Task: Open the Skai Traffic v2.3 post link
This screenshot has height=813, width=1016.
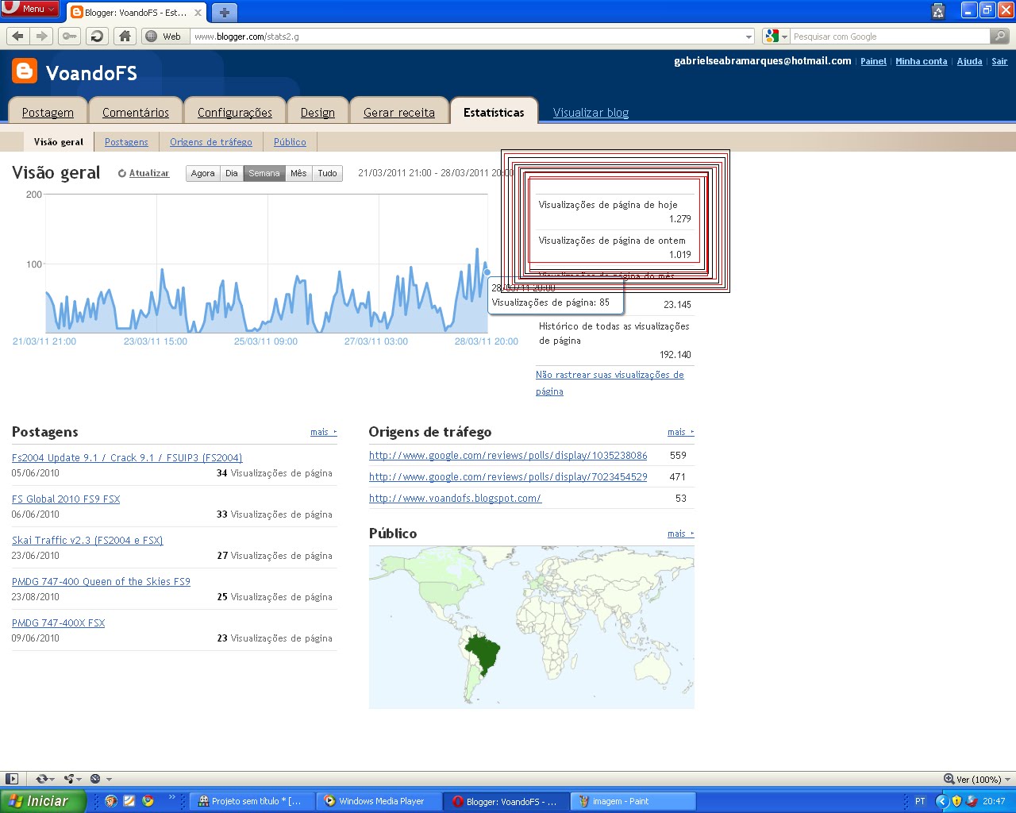Action: [x=87, y=541]
